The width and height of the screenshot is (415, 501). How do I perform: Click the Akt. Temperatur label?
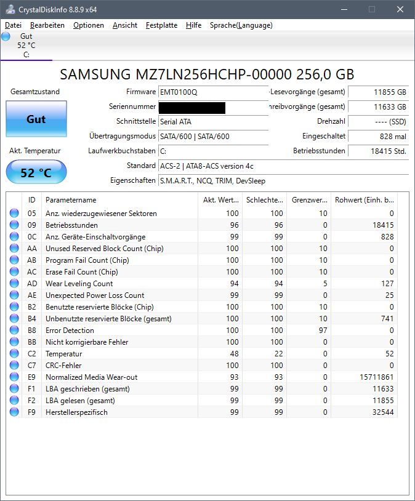(35, 151)
